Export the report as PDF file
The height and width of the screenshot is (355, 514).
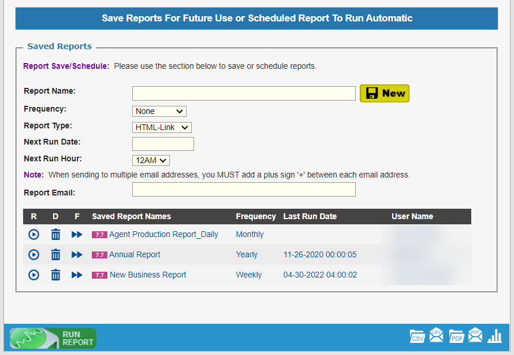(456, 336)
